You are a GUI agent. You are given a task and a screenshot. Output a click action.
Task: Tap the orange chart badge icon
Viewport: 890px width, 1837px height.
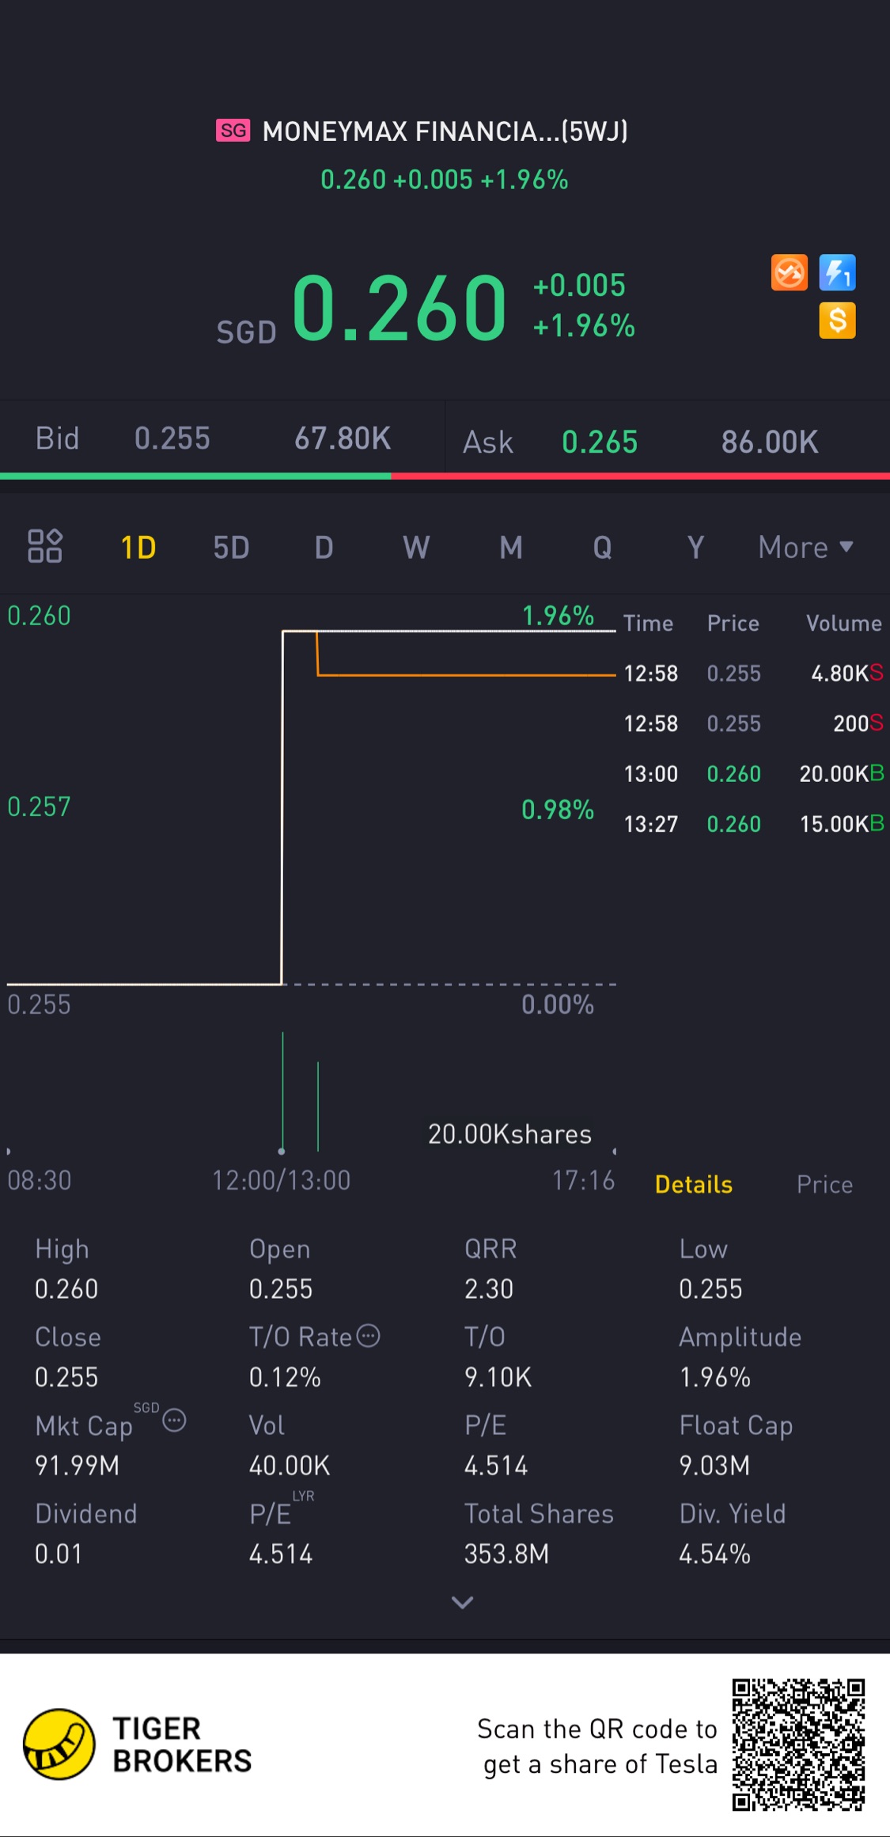789,274
